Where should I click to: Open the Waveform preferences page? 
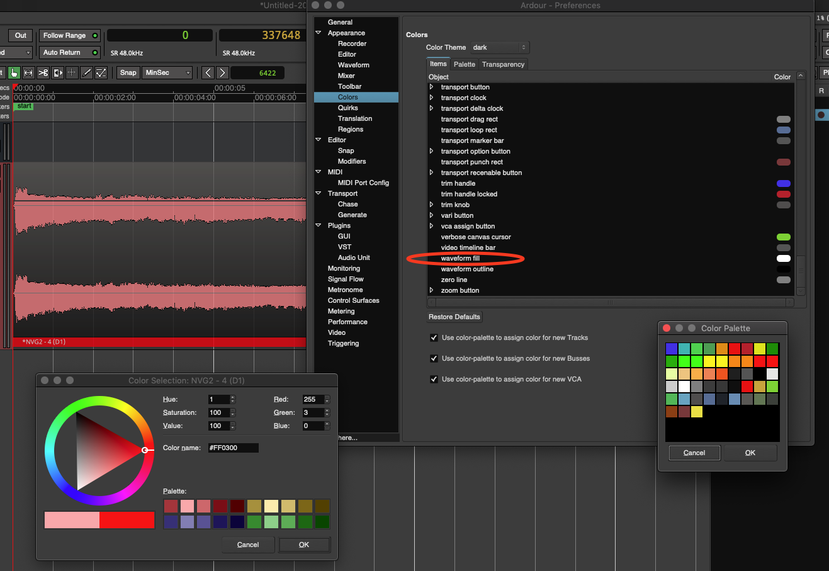pos(353,65)
